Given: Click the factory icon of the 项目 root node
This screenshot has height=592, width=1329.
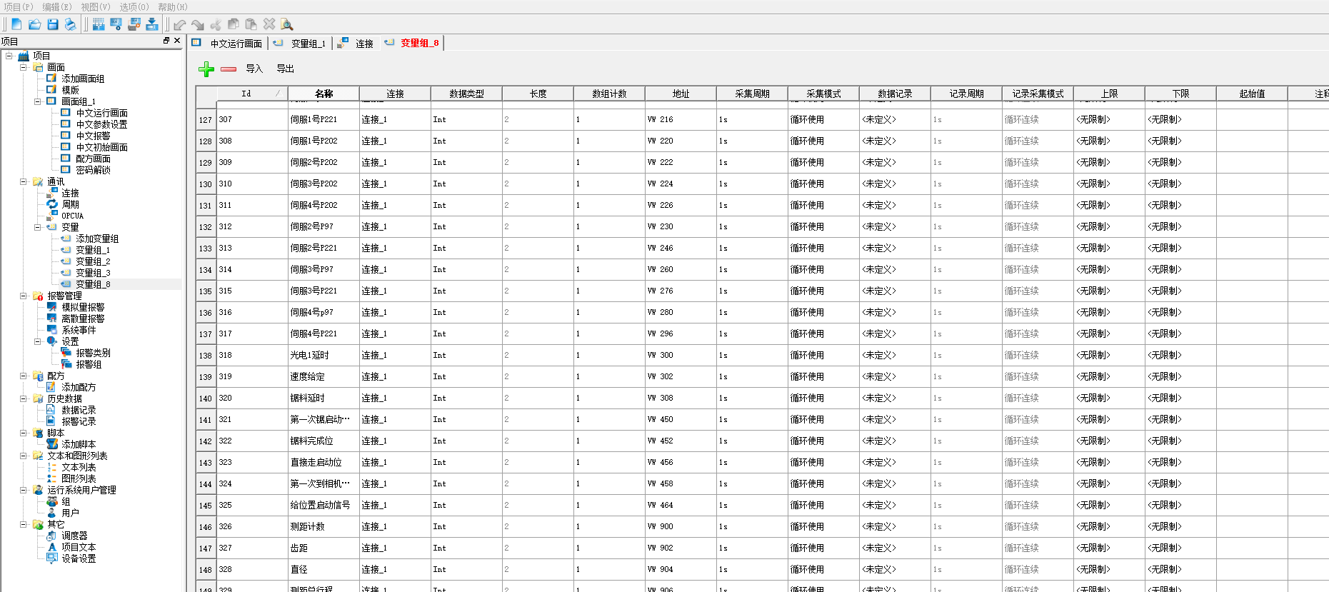Looking at the screenshot, I should coord(24,56).
